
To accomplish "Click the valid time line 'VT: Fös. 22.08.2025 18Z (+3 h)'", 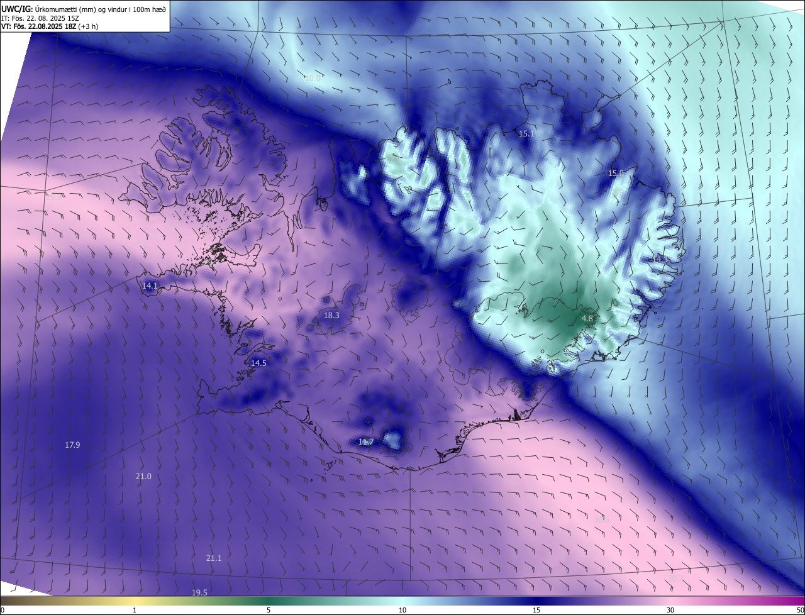I will (50, 26).
